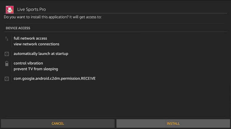Click the Live Sports Pro title text
Screen dimensions: 231x129
[31, 9]
